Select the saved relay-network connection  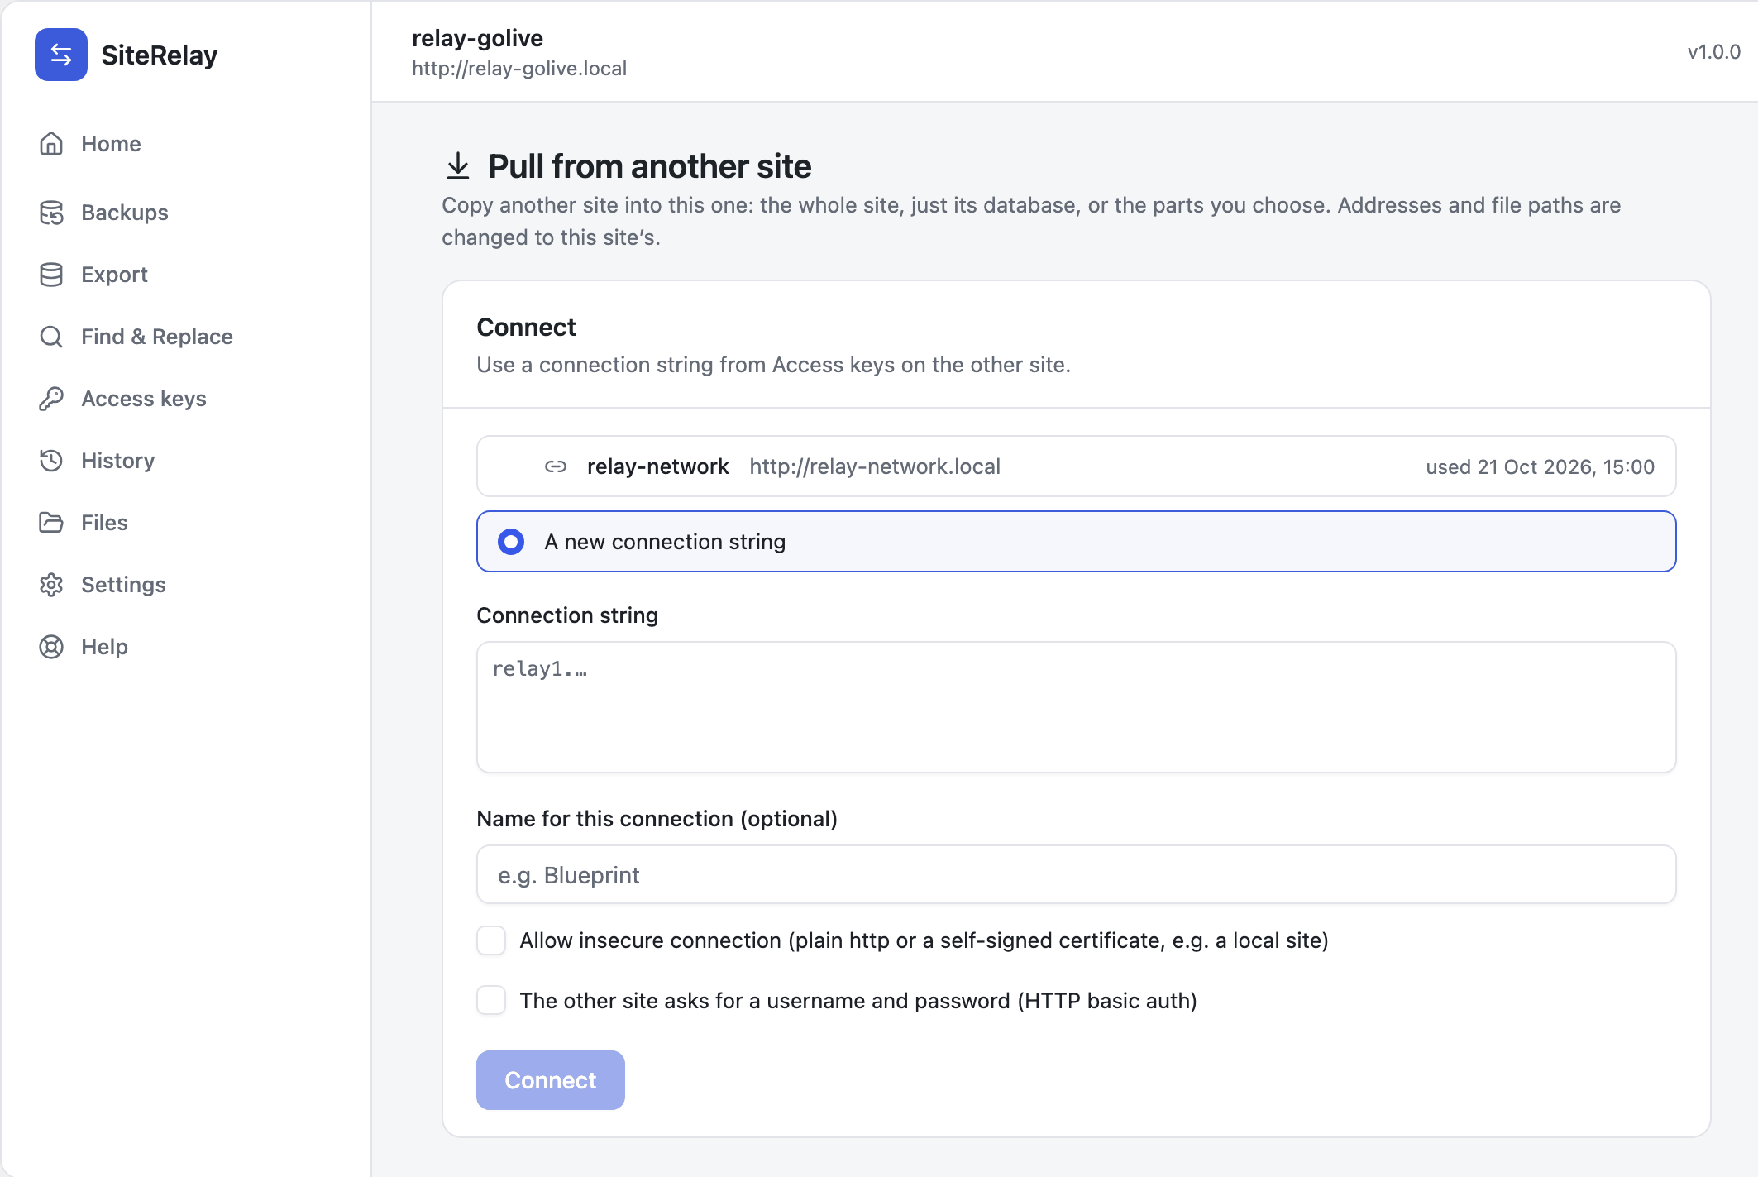click(x=1076, y=466)
